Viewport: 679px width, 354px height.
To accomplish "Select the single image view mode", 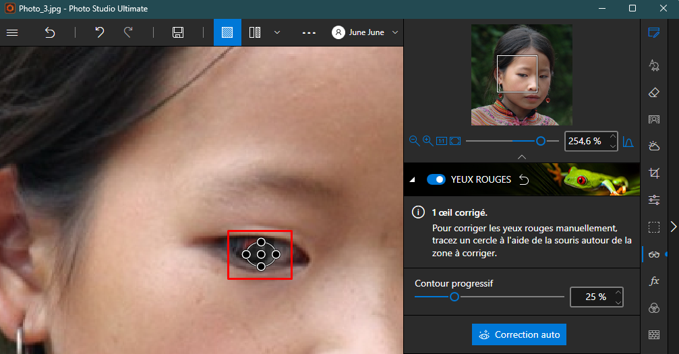I will pyautogui.click(x=227, y=32).
